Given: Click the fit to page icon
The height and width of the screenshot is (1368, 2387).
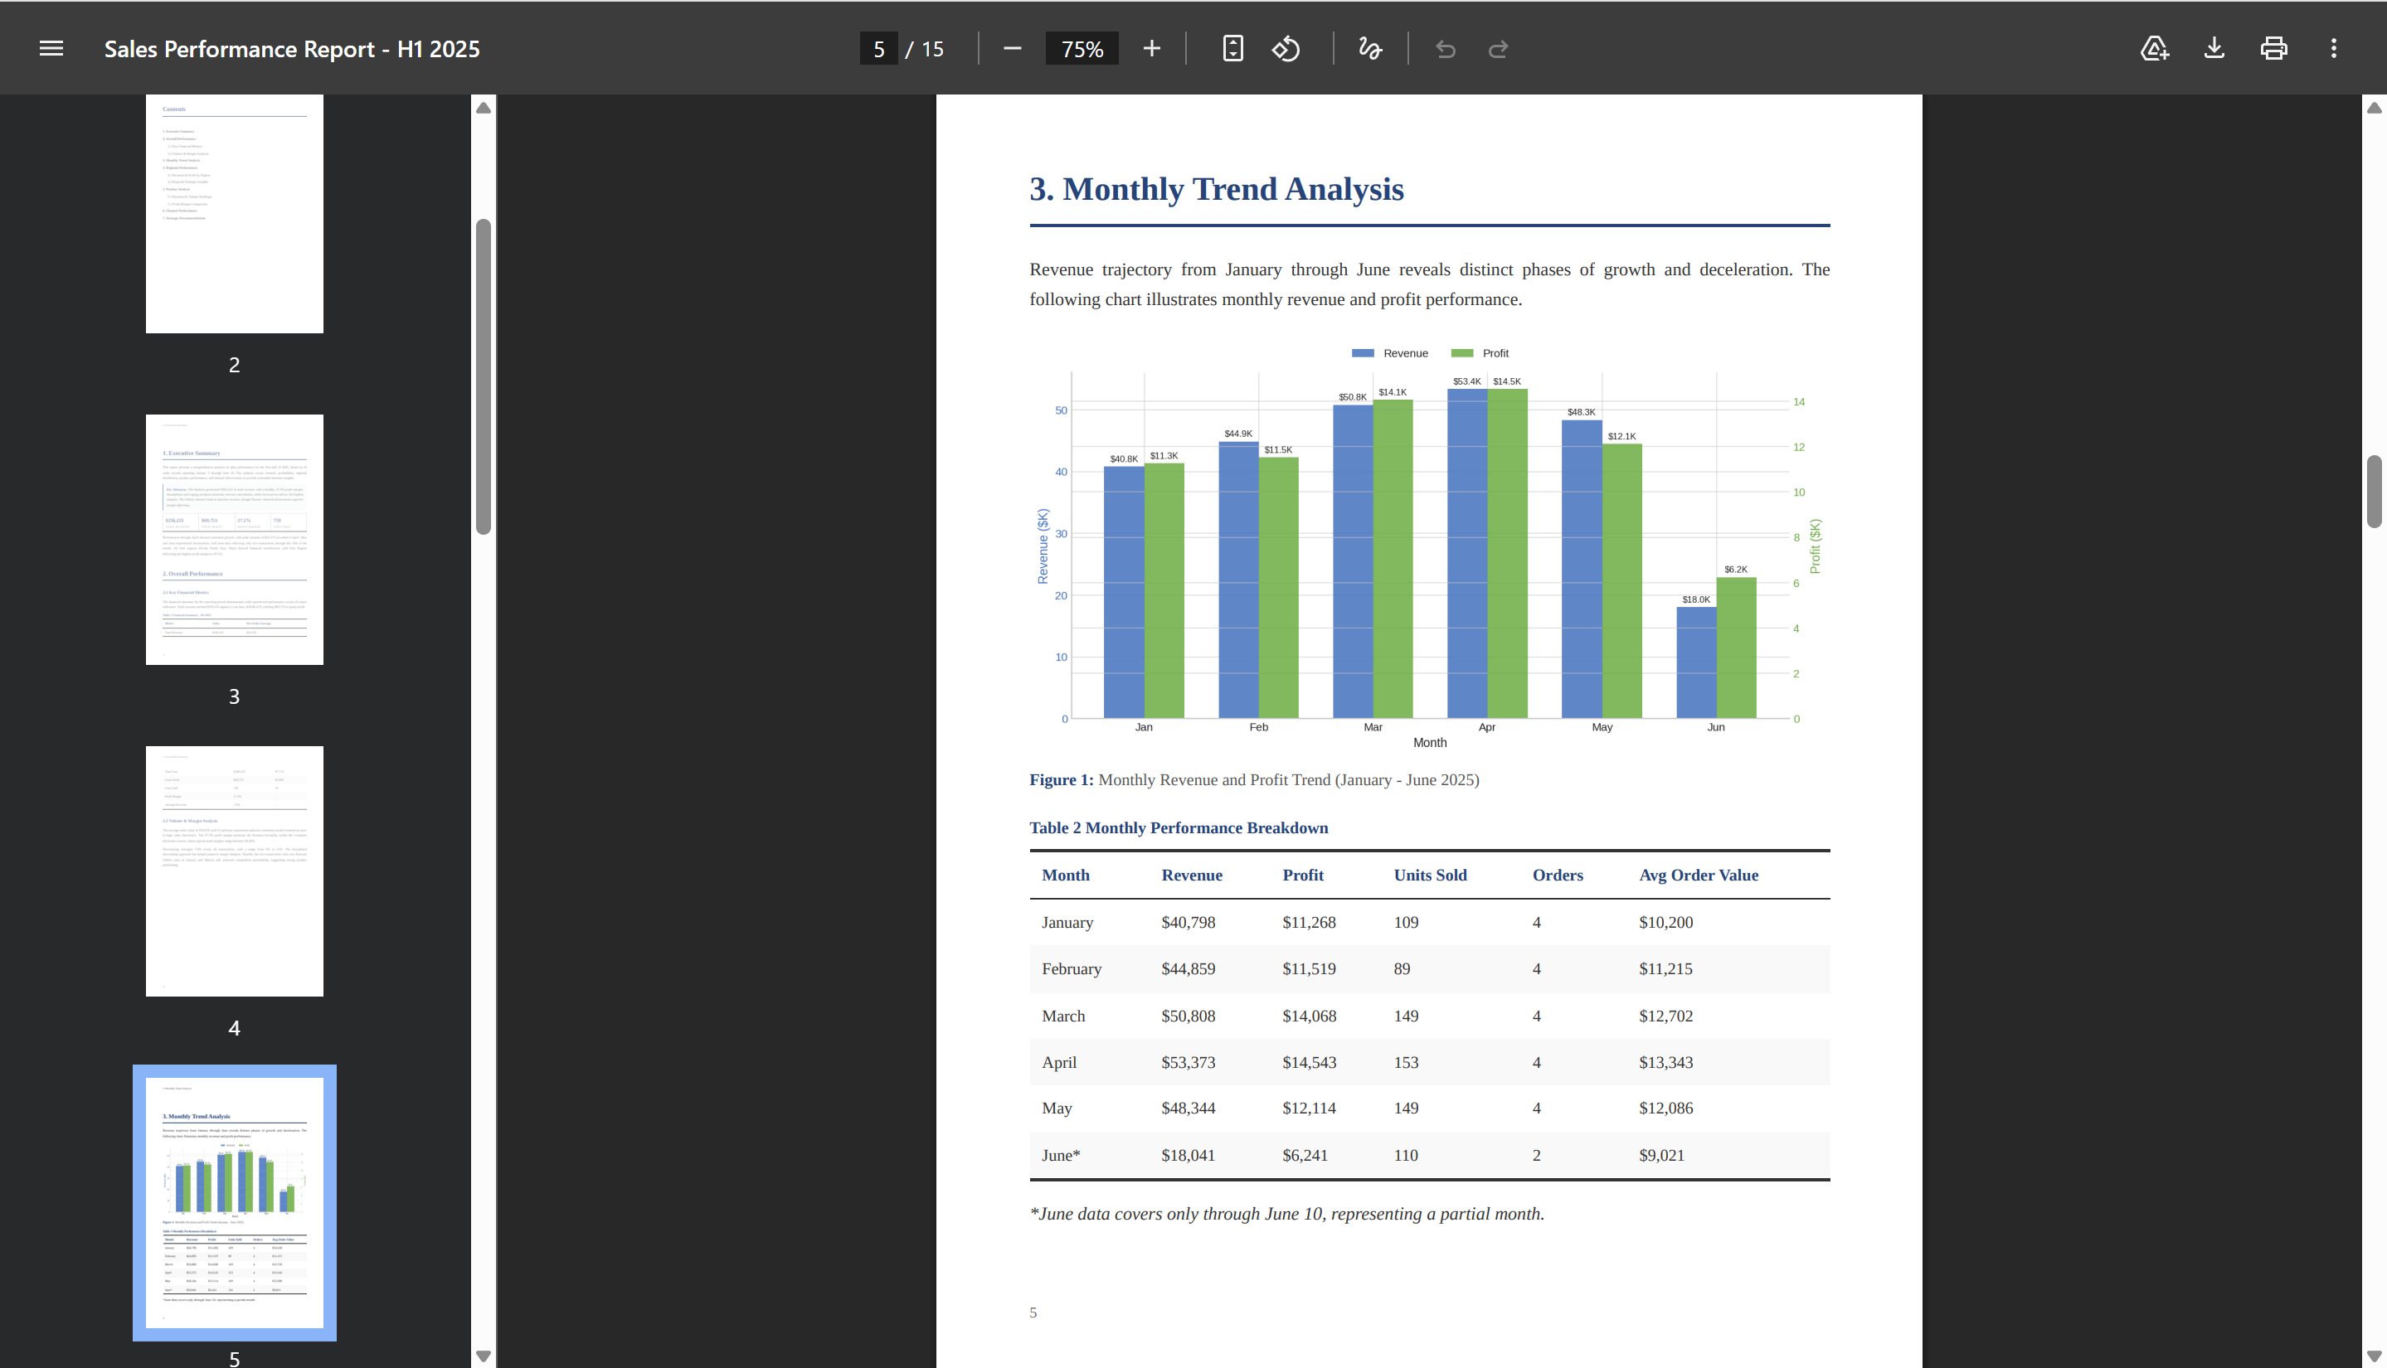Looking at the screenshot, I should click(x=1233, y=49).
